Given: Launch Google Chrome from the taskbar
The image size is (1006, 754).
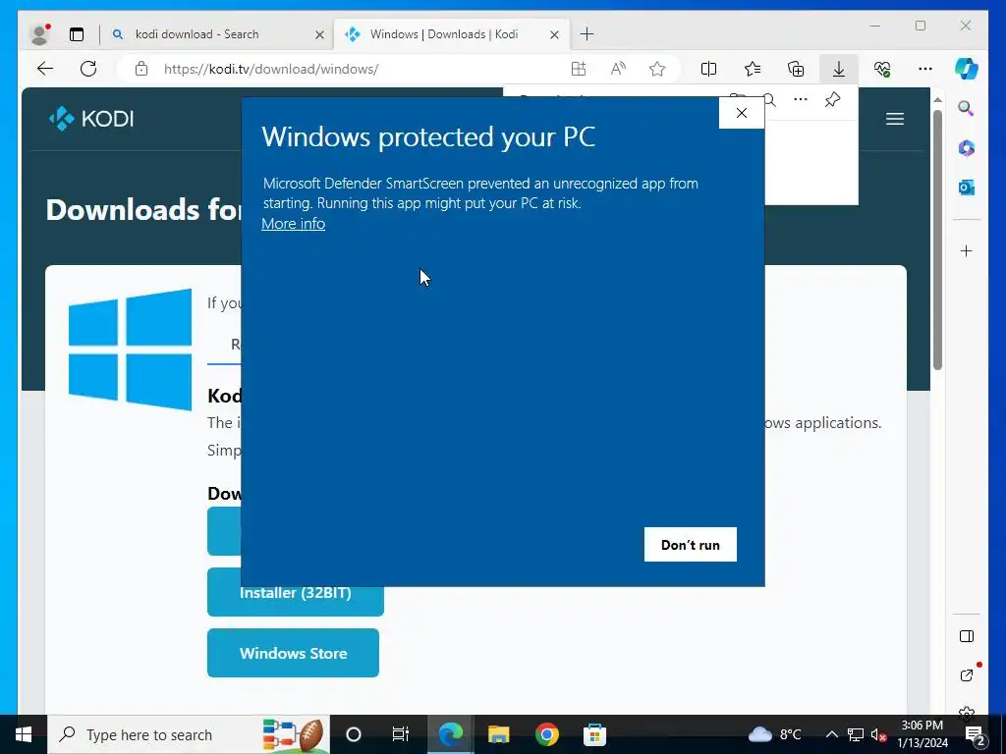Looking at the screenshot, I should 546,734.
